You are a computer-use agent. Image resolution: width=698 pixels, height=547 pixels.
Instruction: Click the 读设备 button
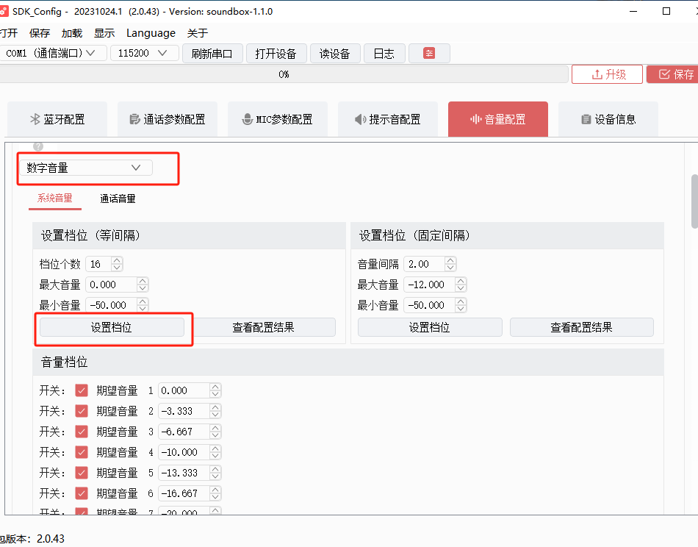335,54
